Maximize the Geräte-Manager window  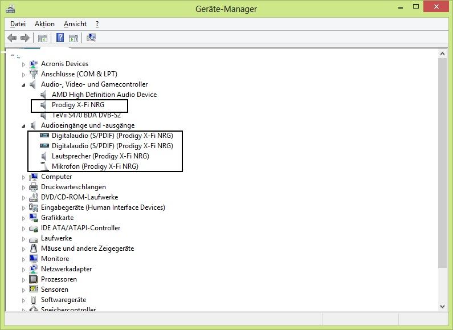(416, 7)
